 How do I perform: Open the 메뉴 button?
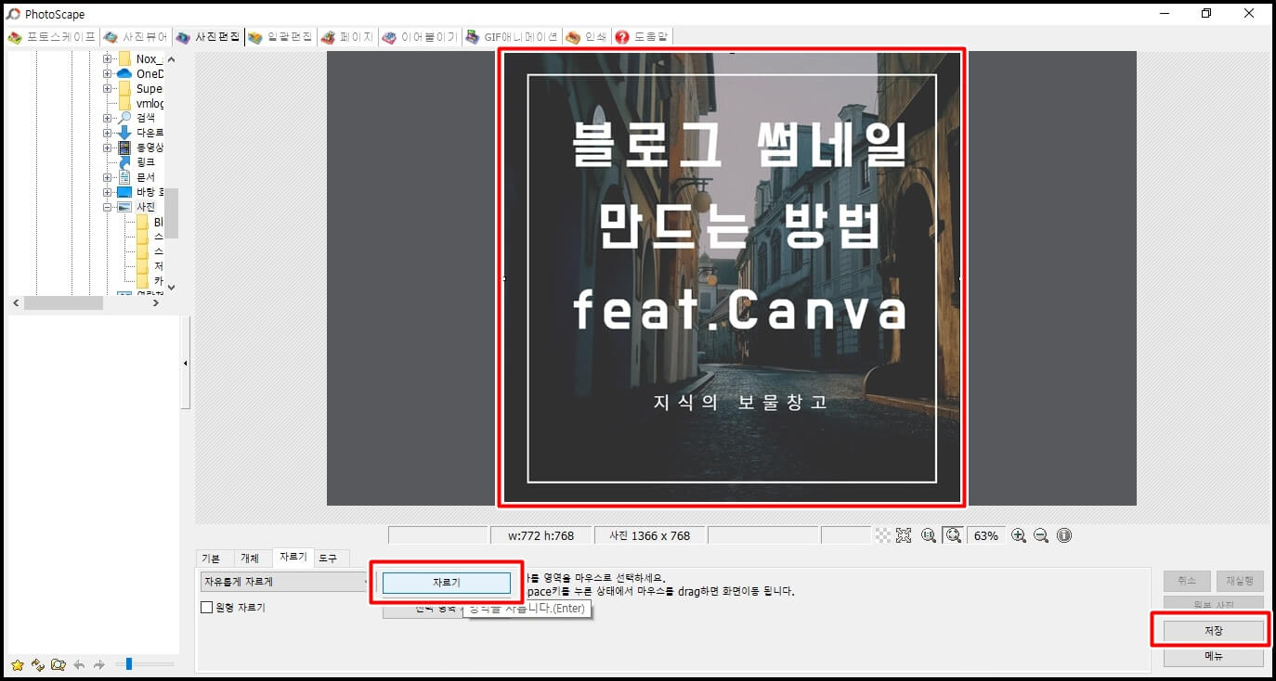click(1213, 656)
